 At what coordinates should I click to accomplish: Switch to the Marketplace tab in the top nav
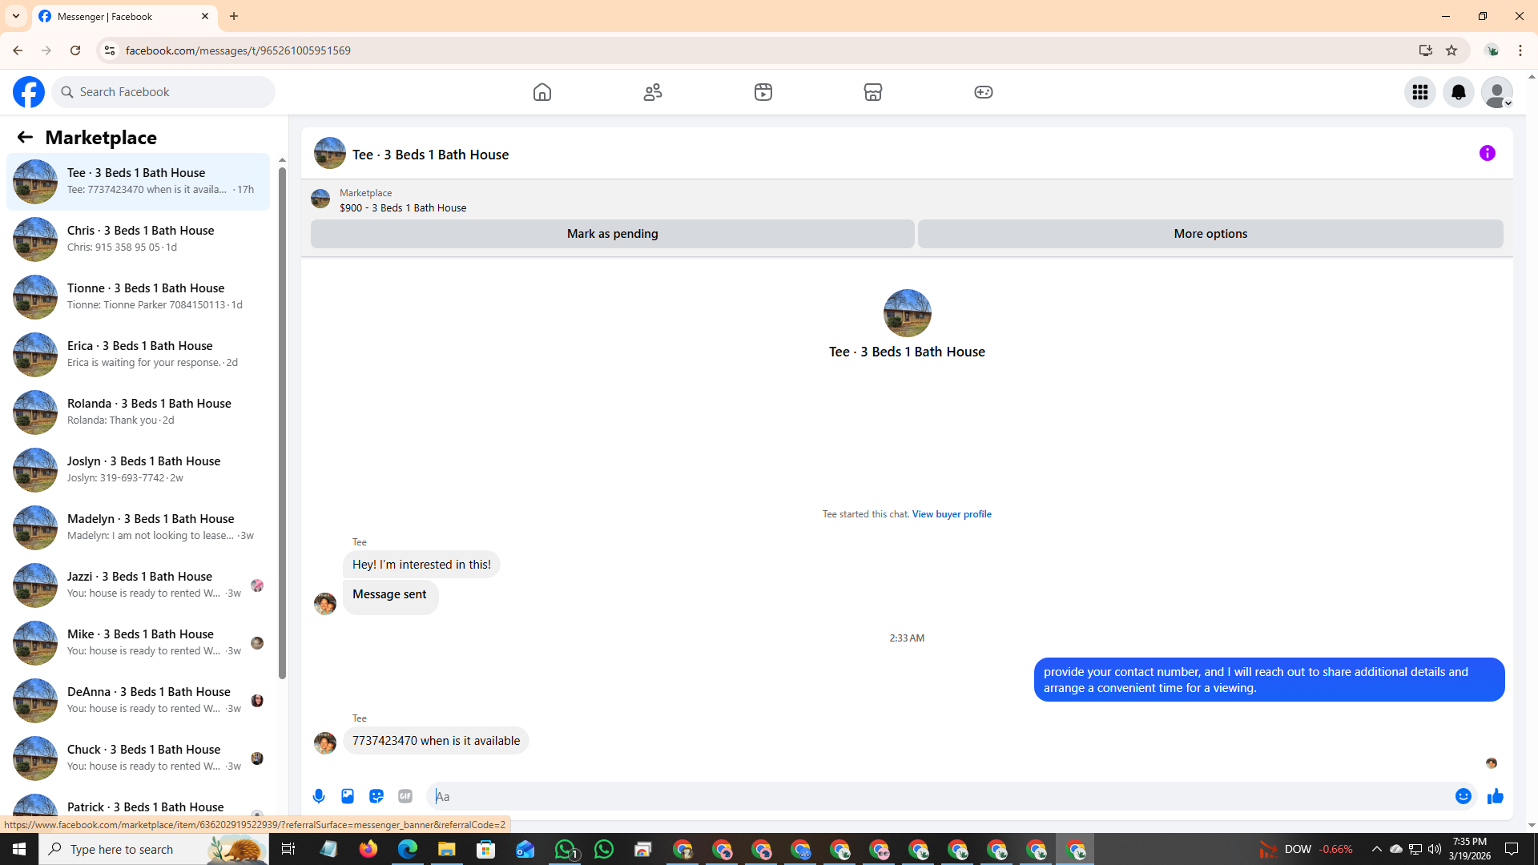pyautogui.click(x=872, y=92)
